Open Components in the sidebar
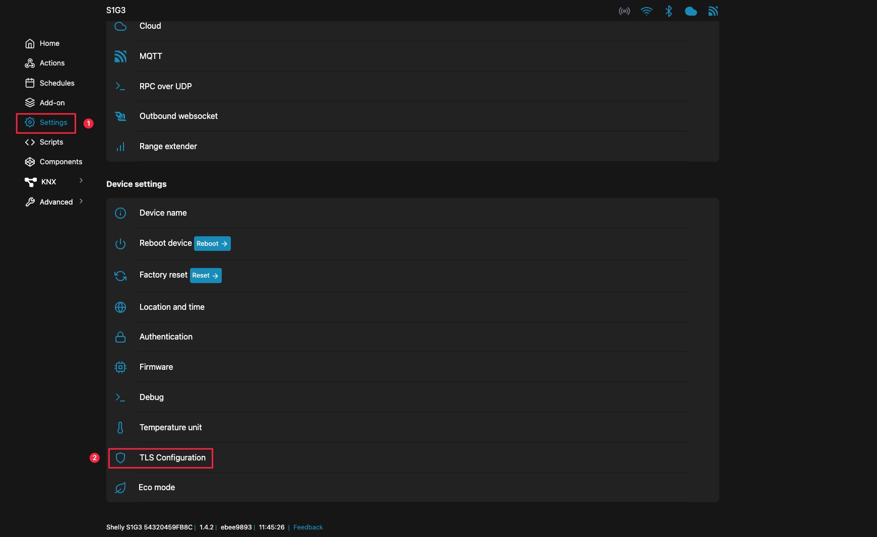 click(x=60, y=162)
